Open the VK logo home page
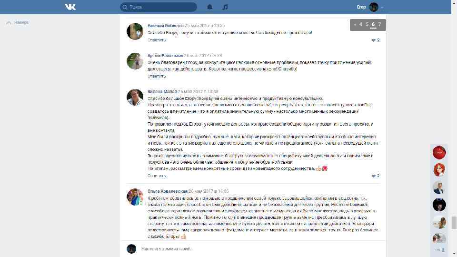 click(x=70, y=7)
